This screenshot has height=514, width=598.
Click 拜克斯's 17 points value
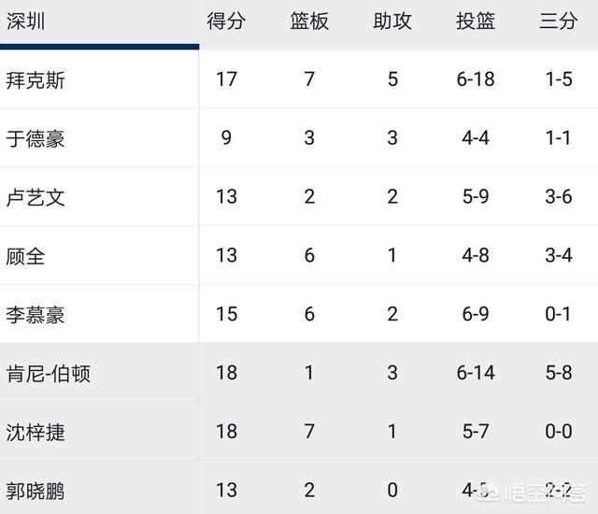(226, 79)
